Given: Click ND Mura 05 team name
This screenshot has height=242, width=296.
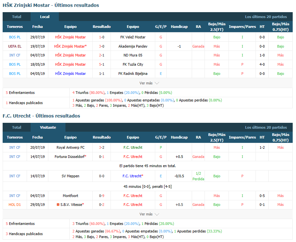Looking at the screenshot, I should [x=133, y=55].
